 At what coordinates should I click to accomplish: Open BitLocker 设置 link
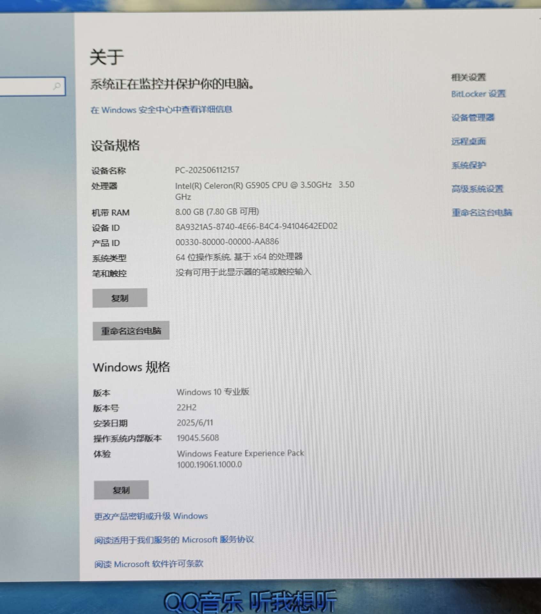[x=478, y=94]
